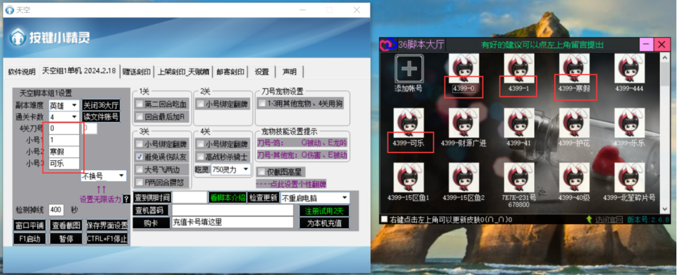This screenshot has width=677, height=275.
Task: Select the 4399-可乐 account avatar
Action: (x=409, y=123)
